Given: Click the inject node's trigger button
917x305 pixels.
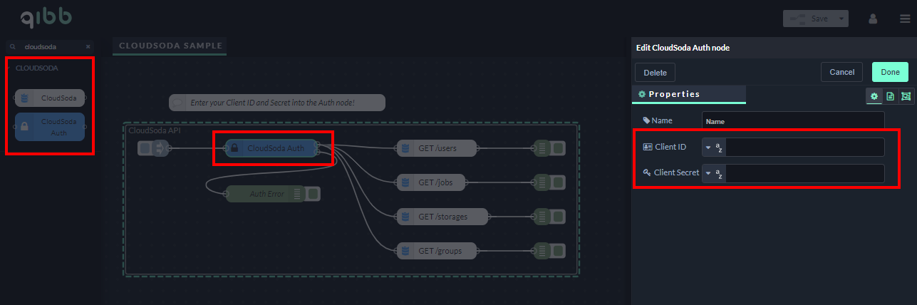Looking at the screenshot, I should [x=145, y=148].
